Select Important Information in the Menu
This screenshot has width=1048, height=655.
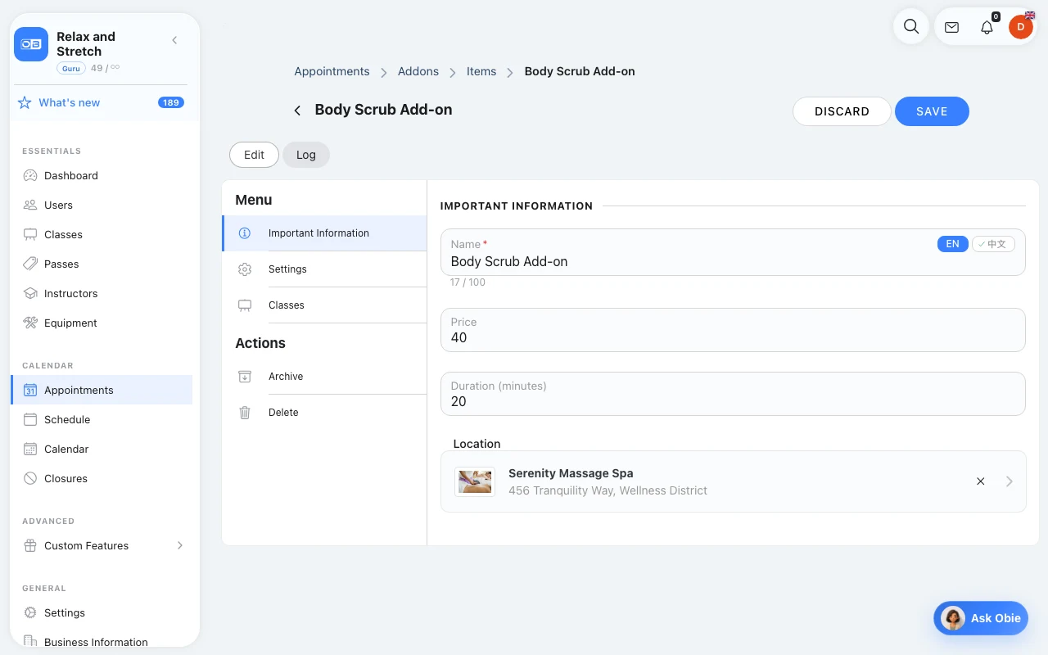(324, 233)
